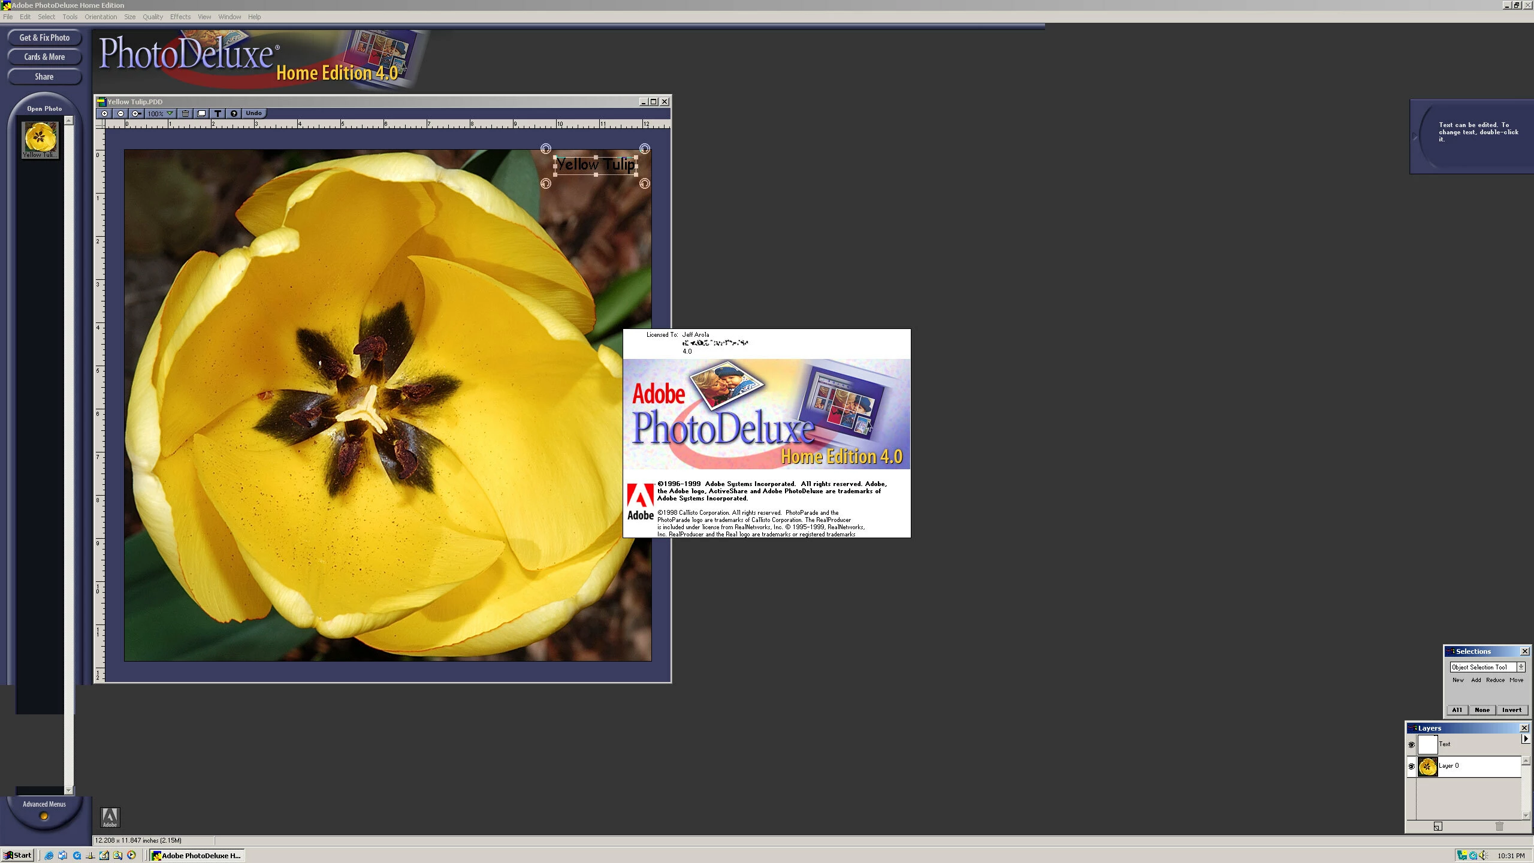The image size is (1534, 863).
Task: Toggle visibility eye of Text layer
Action: (x=1411, y=745)
